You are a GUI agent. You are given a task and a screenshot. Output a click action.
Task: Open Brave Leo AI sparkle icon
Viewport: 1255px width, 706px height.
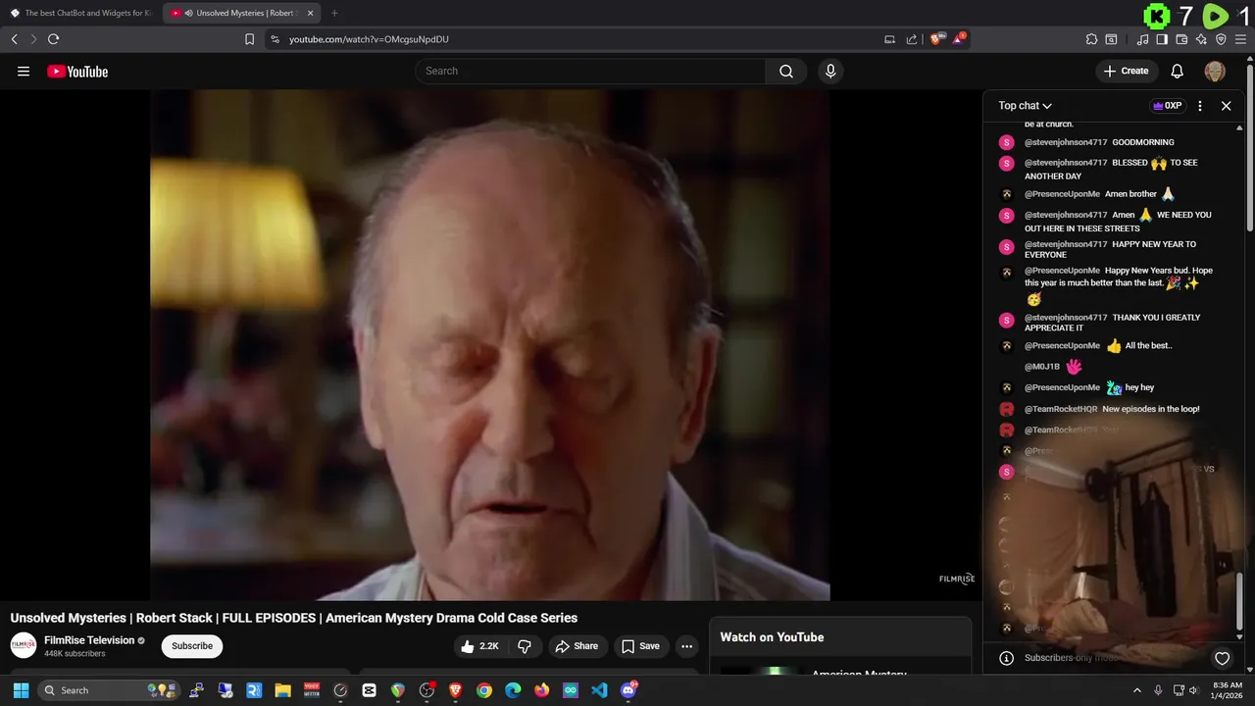(x=1201, y=39)
